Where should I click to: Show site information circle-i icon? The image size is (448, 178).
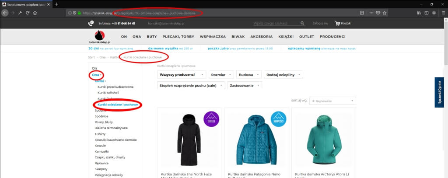pos(70,13)
